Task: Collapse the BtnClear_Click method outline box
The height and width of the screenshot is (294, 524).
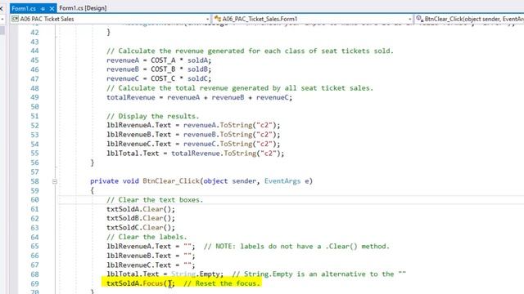Action: coord(55,181)
